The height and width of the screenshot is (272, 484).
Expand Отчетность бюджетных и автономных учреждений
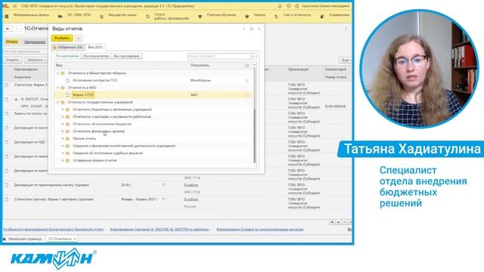coord(62,110)
